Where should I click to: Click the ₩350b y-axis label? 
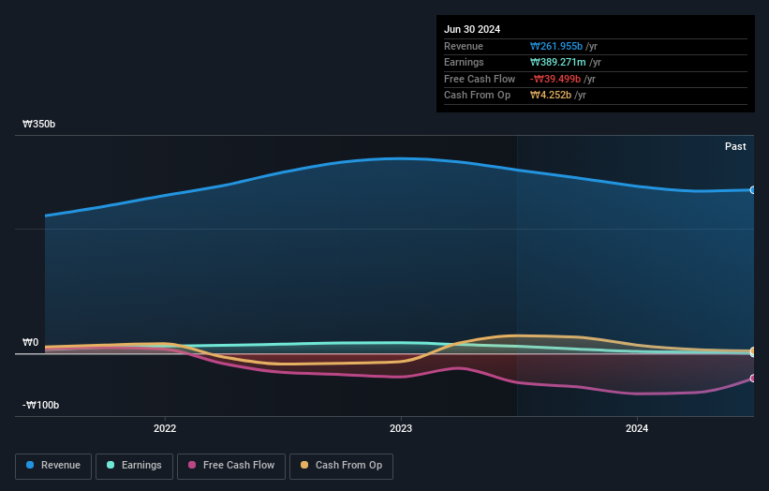pyautogui.click(x=38, y=124)
